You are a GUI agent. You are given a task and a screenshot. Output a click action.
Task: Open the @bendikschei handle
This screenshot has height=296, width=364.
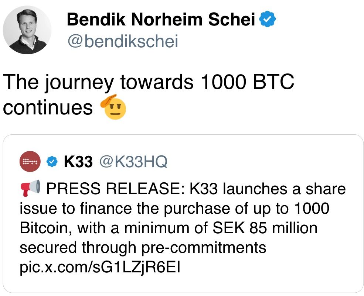click(x=122, y=42)
